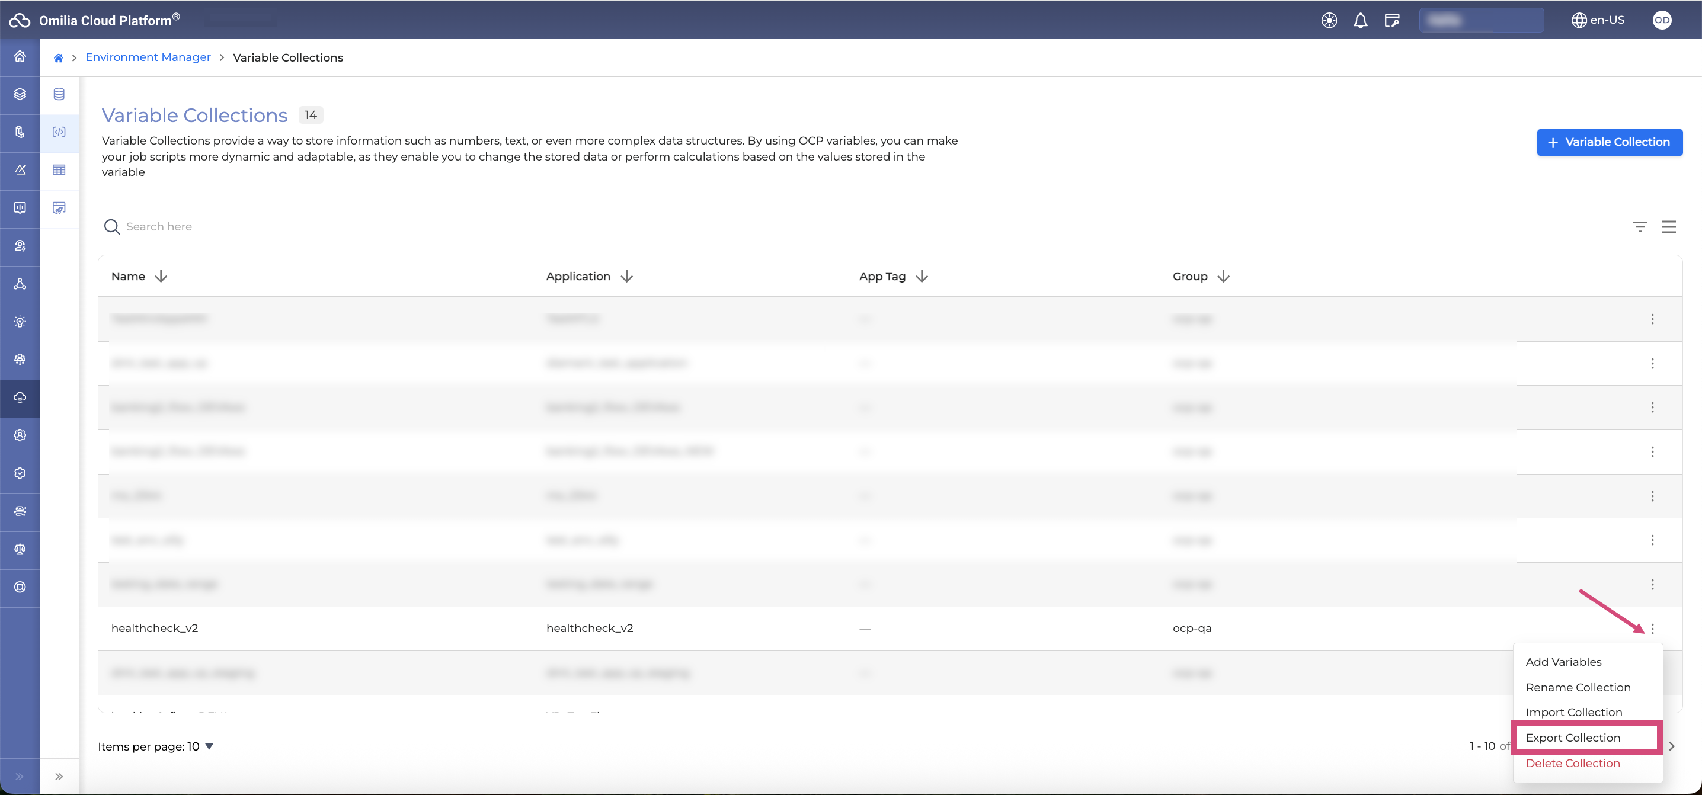This screenshot has width=1702, height=795.
Task: Open the Environment Manager breadcrumb link
Action: pyautogui.click(x=148, y=57)
